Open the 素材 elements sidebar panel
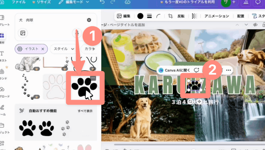This screenshot has height=150, width=265. coord(2,38)
